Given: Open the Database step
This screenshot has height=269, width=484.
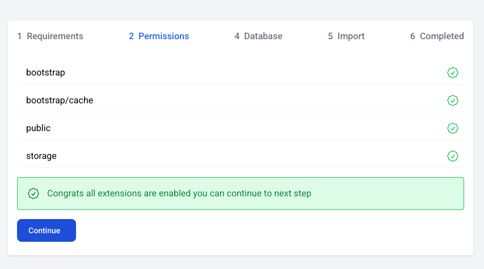Looking at the screenshot, I should pos(258,36).
